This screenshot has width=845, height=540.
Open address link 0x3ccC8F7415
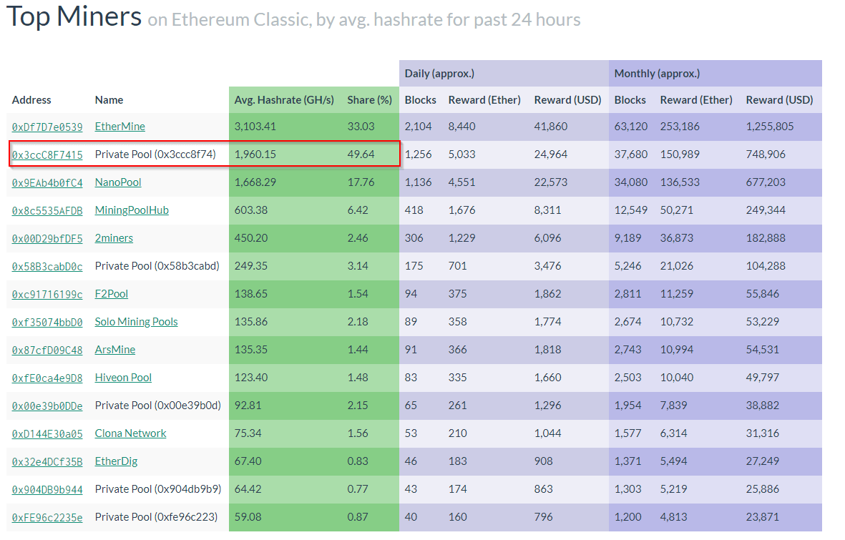click(x=47, y=155)
